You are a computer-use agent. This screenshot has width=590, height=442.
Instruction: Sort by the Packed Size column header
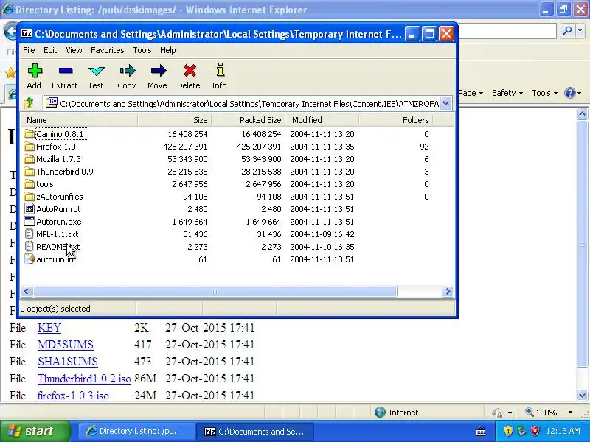[249, 120]
